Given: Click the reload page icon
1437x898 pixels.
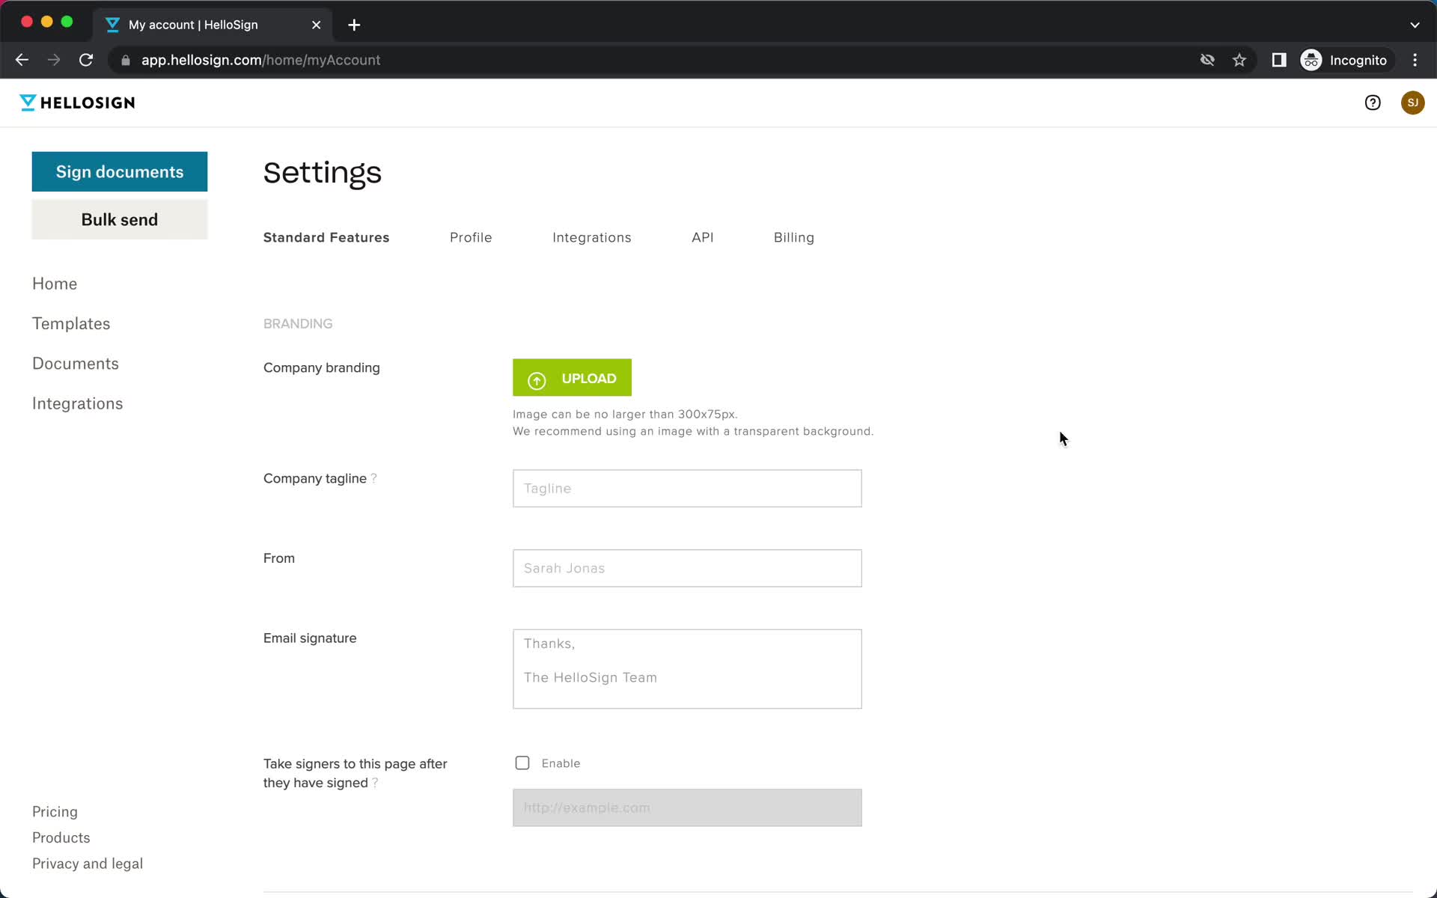Looking at the screenshot, I should pyautogui.click(x=88, y=60).
